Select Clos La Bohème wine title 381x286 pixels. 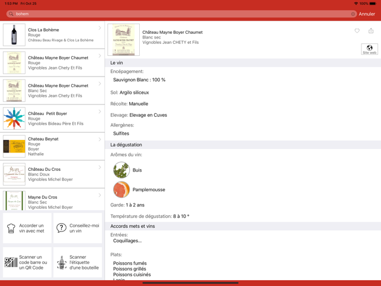(x=43, y=30)
